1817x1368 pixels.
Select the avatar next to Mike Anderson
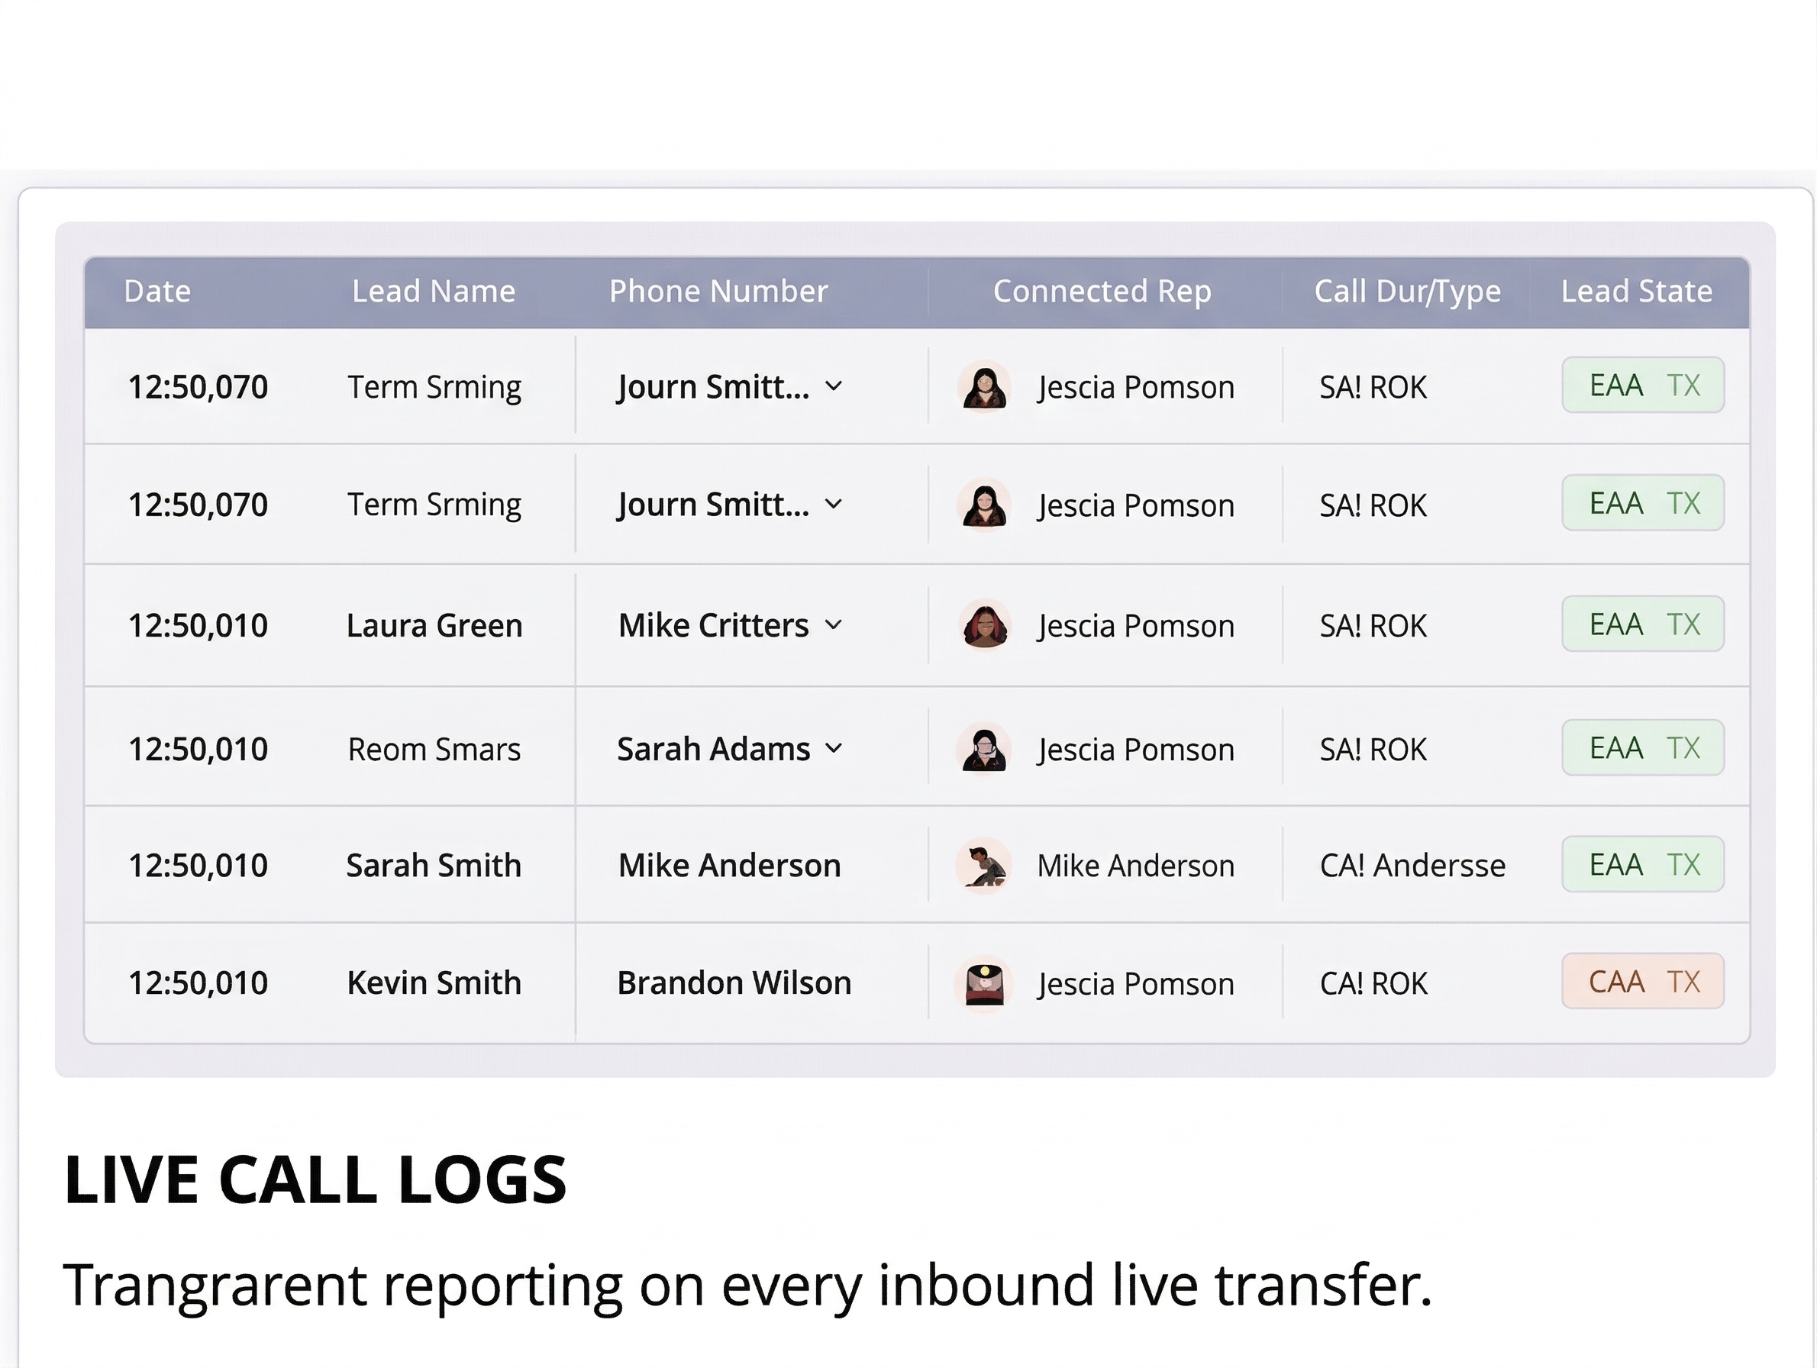[x=984, y=865]
